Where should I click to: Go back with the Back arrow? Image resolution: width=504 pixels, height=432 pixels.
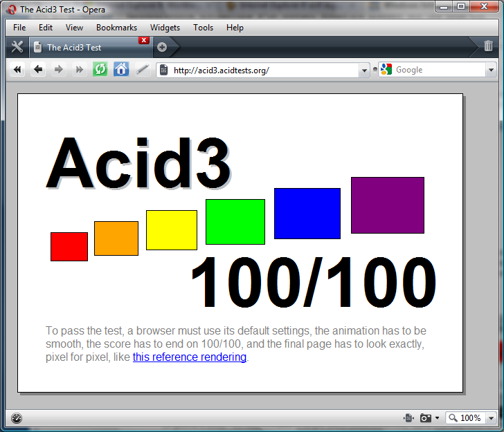point(38,70)
